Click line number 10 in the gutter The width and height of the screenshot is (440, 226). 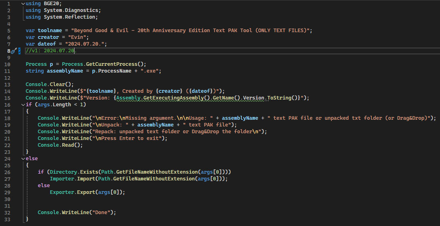8,64
